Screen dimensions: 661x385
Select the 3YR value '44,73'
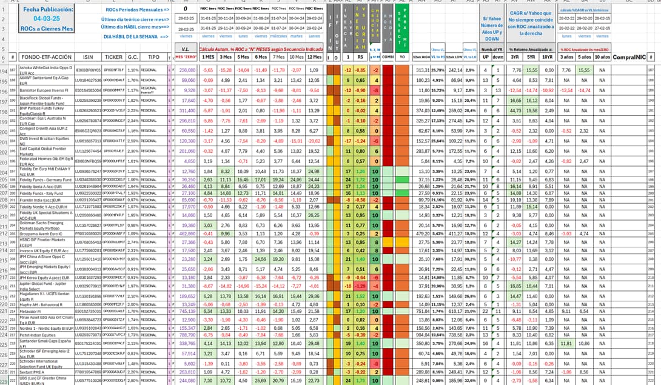coord(515,110)
